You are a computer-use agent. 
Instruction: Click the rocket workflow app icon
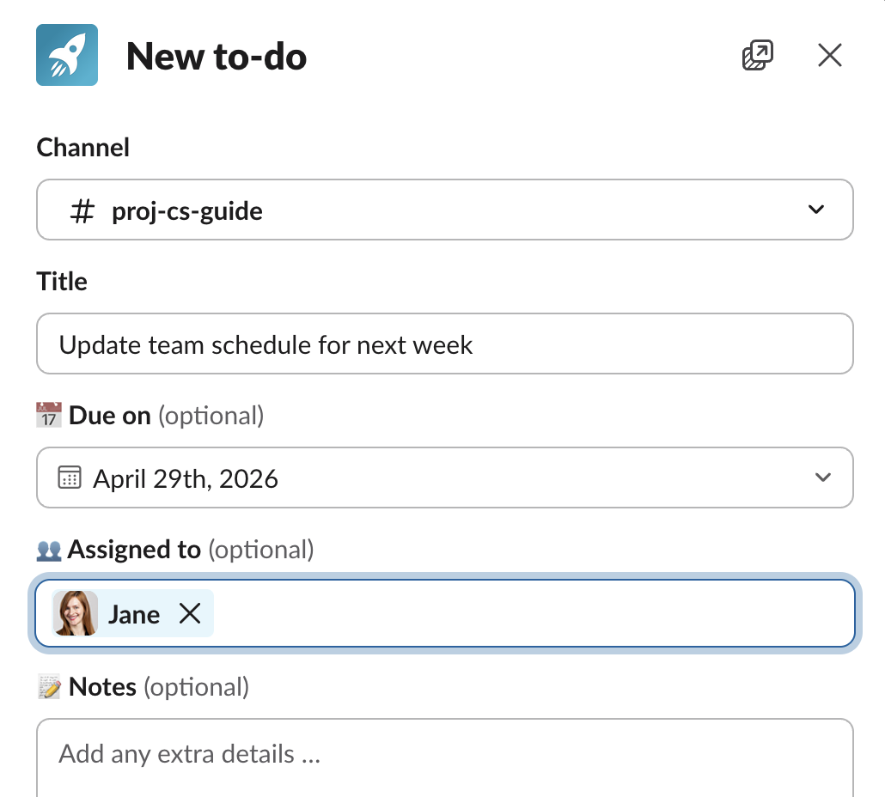[66, 55]
